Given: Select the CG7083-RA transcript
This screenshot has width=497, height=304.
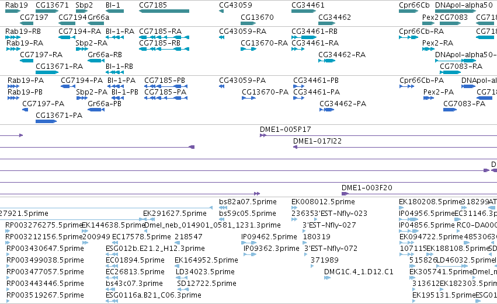Looking at the screenshot, I should point(450,72).
